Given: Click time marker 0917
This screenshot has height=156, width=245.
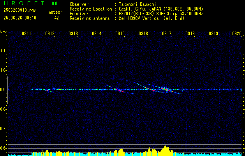Looking at the screenshot, I should [x=167, y=34].
